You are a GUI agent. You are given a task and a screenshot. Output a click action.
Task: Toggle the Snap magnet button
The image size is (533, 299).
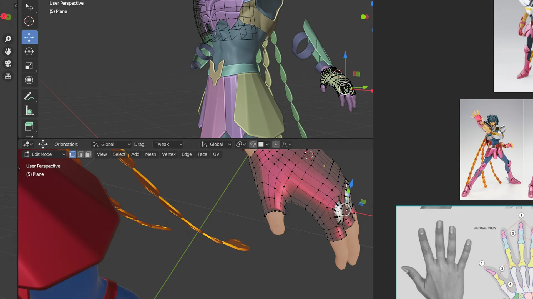[x=253, y=144]
